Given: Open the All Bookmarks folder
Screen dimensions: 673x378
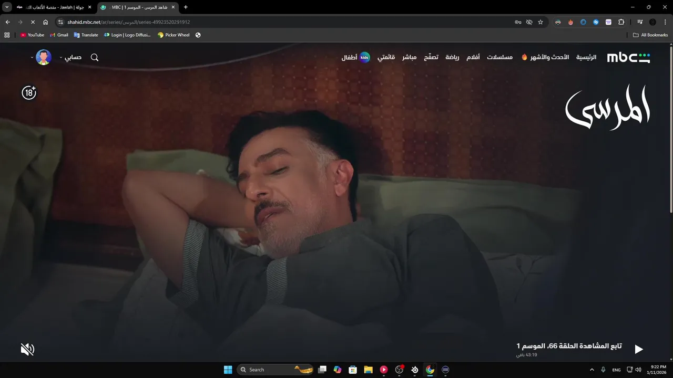Looking at the screenshot, I should tap(650, 35).
